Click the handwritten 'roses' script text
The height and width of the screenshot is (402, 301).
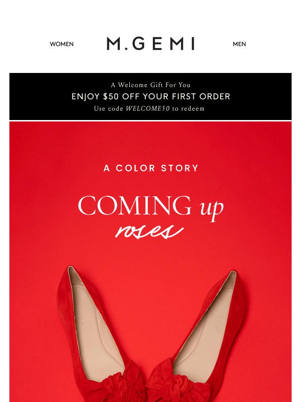[150, 232]
